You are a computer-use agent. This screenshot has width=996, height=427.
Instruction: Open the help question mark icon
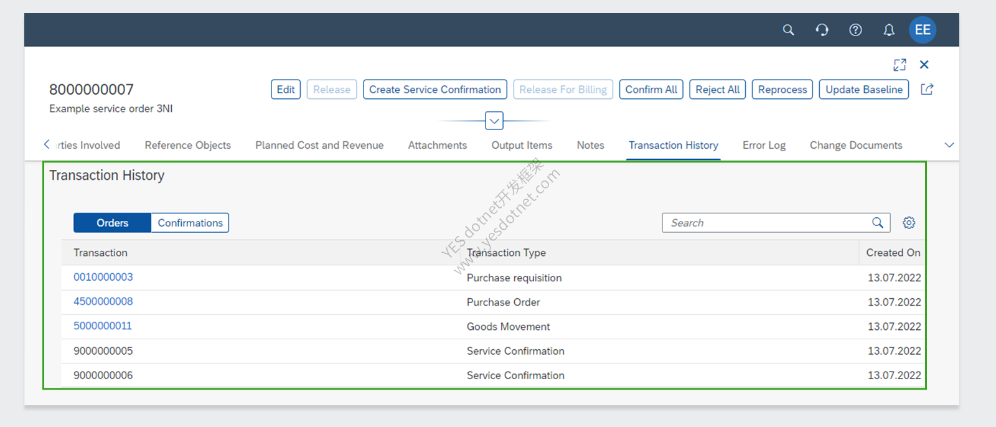click(855, 30)
